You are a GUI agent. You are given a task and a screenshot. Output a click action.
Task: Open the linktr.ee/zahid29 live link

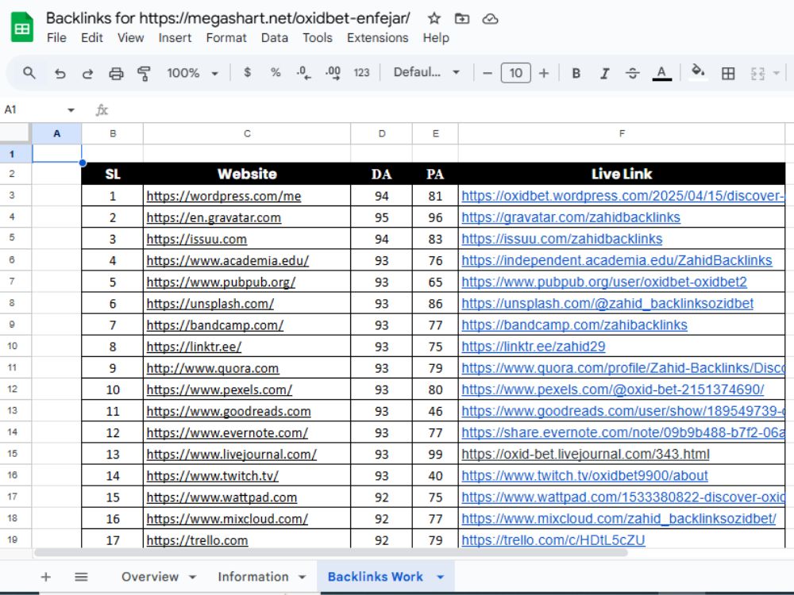(x=534, y=347)
